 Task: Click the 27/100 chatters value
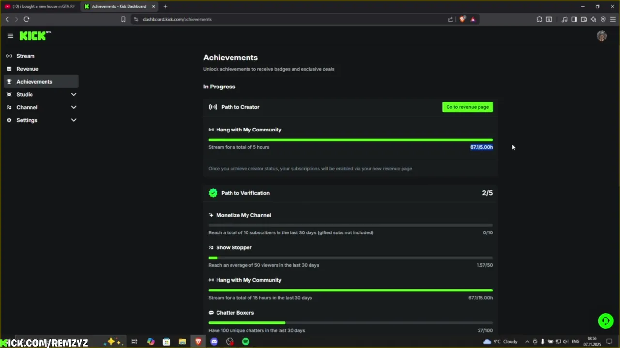[485, 330]
